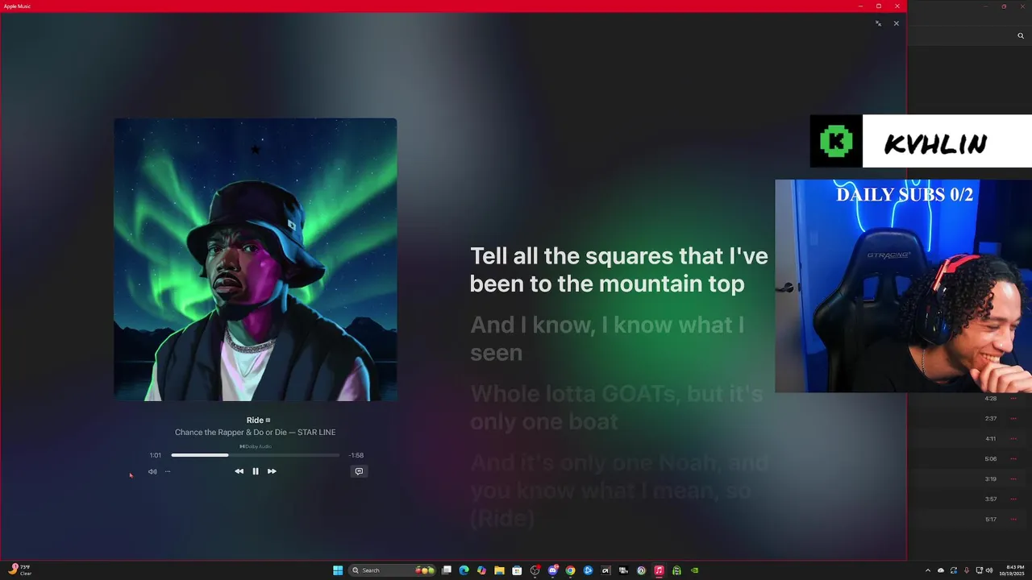This screenshot has width=1032, height=580.
Task: Click the Dolby Audio badge
Action: (x=256, y=446)
